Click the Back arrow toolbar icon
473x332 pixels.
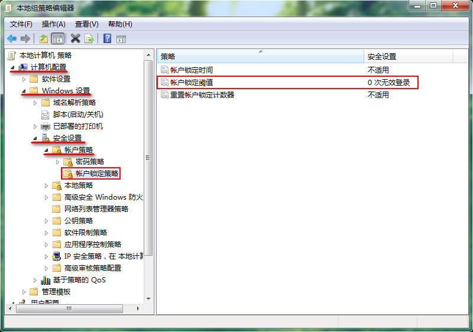click(12, 38)
